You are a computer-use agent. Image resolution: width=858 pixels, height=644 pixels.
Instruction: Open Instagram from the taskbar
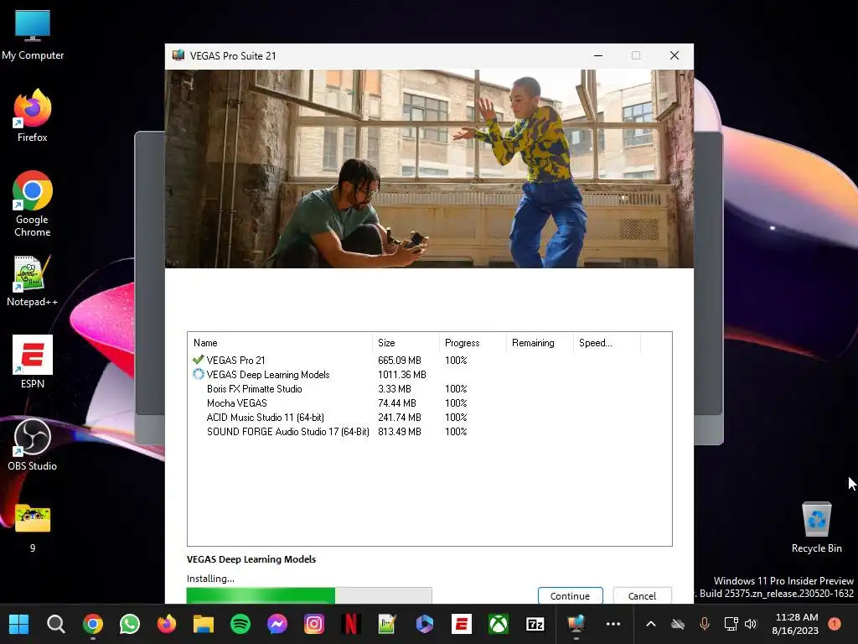(314, 624)
